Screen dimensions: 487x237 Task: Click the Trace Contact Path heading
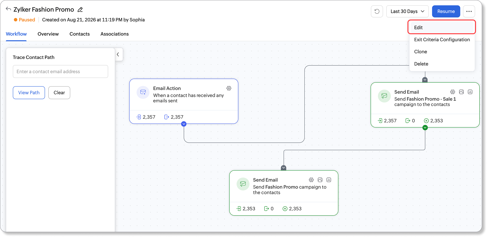pyautogui.click(x=34, y=57)
